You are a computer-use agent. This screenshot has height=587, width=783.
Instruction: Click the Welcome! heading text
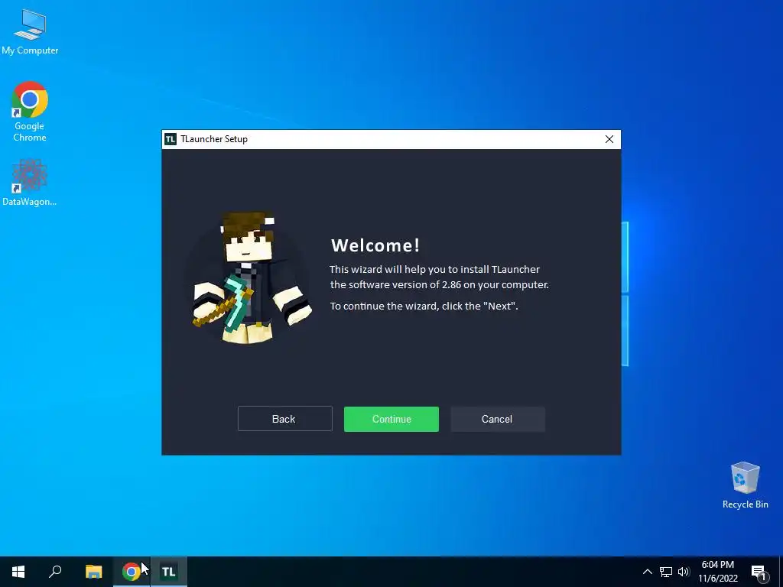point(375,245)
